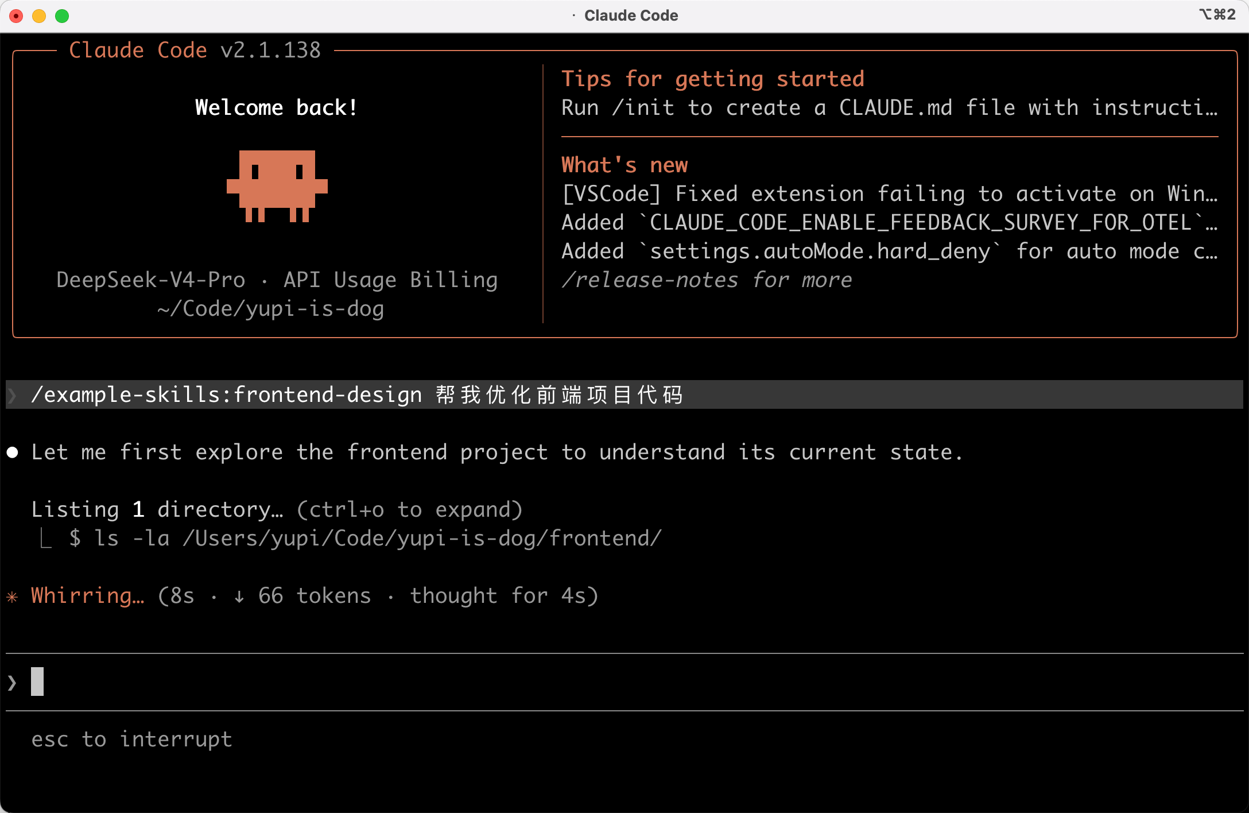
Task: Click the grey chevron before /example-skills command
Action: [12, 395]
